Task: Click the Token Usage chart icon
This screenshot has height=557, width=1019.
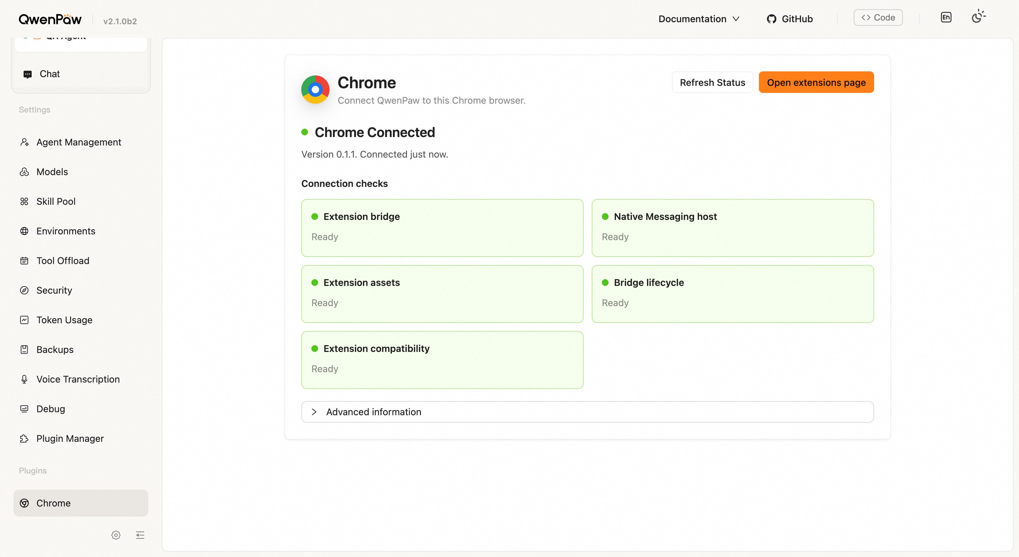Action: coord(25,320)
